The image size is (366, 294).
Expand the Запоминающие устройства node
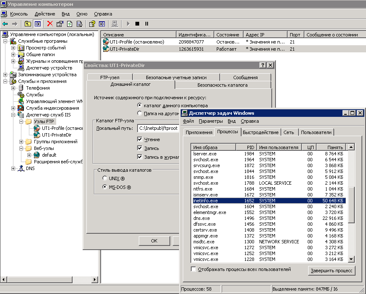pyautogui.click(x=5, y=75)
